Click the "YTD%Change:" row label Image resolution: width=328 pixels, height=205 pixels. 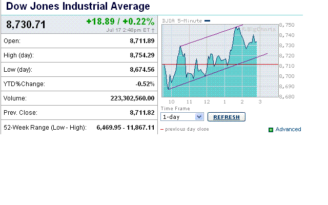[x=24, y=84]
